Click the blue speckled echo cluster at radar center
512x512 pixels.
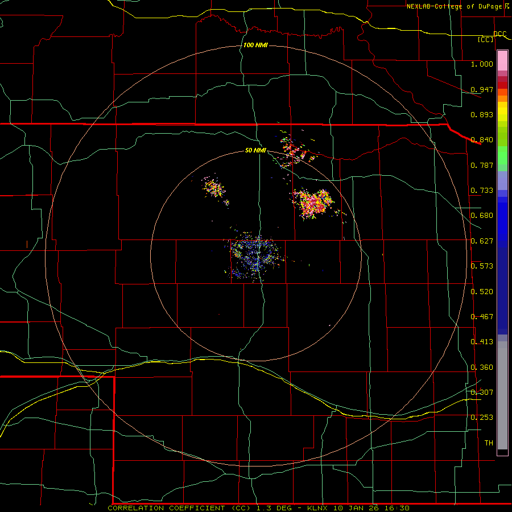254,257
